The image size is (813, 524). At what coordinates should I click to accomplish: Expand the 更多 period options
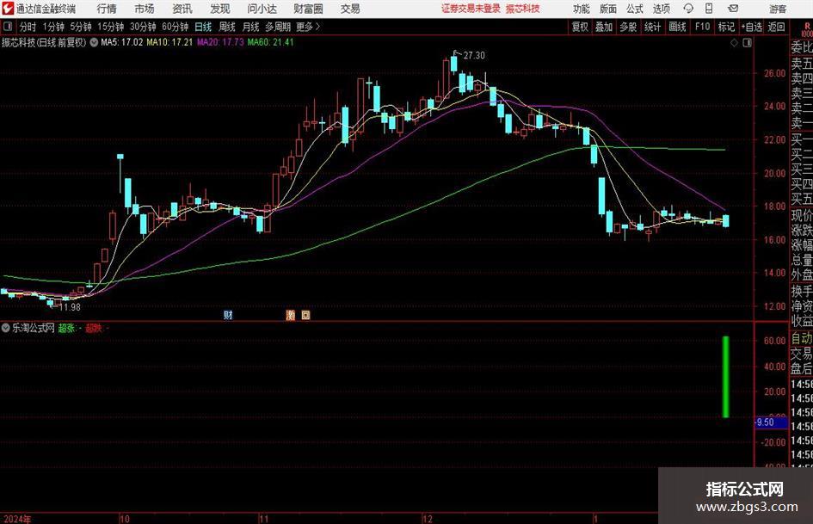(x=308, y=27)
